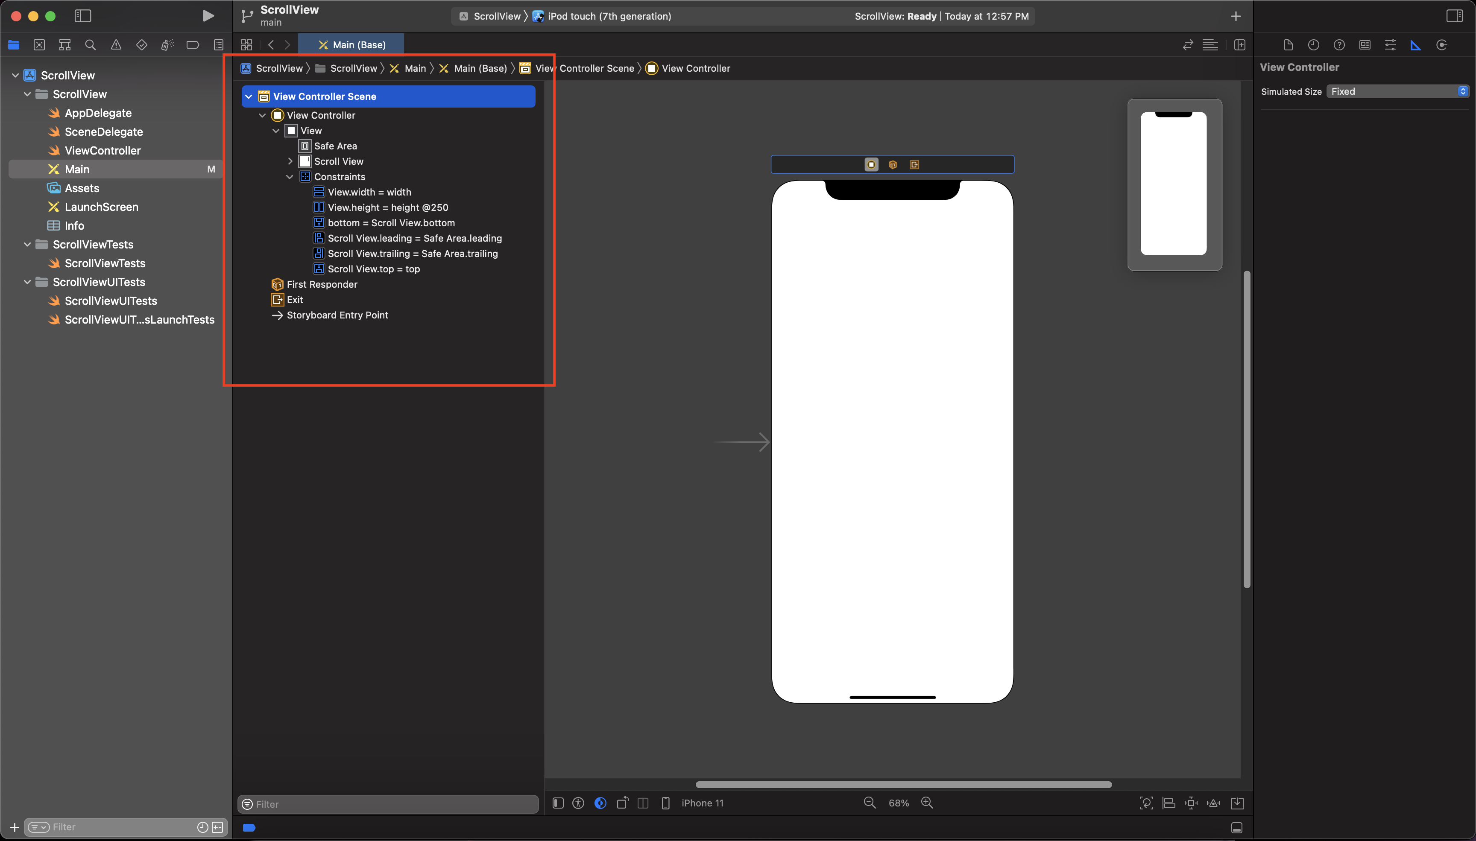
Task: Select ViewController file in navigator
Action: point(102,150)
